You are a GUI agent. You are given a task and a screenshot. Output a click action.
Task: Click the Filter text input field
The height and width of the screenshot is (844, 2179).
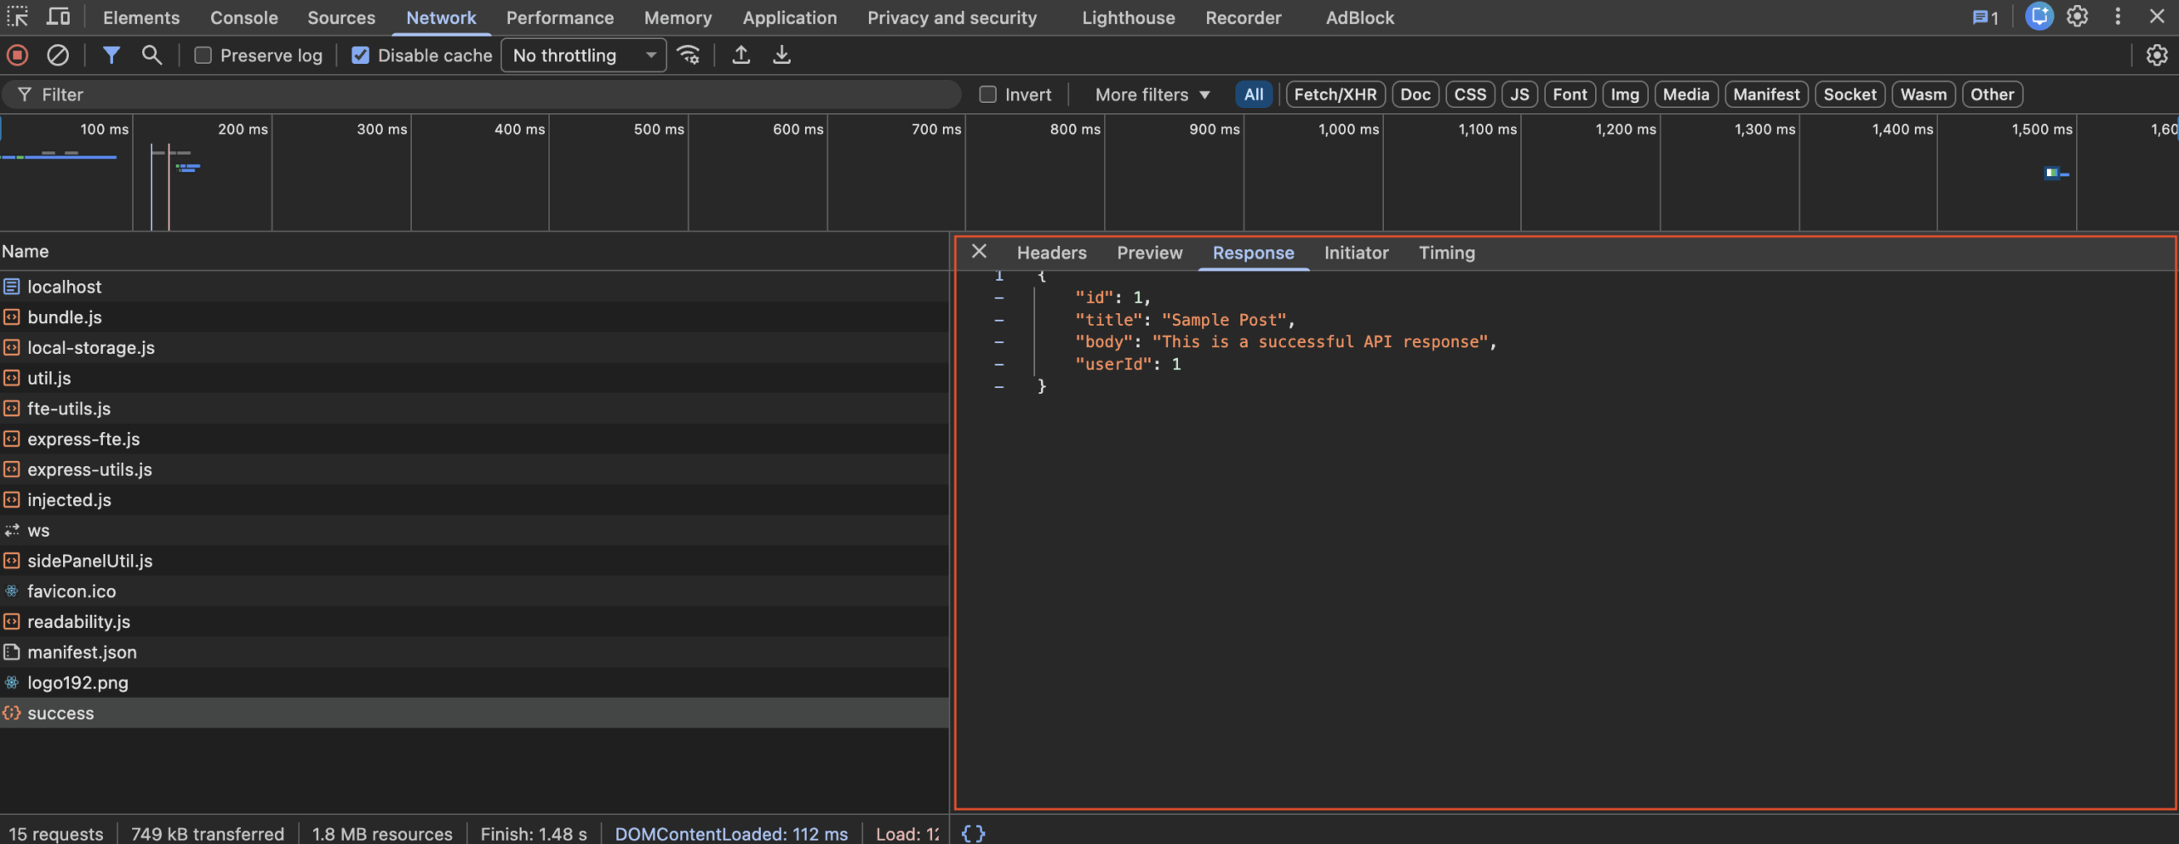pyautogui.click(x=494, y=94)
